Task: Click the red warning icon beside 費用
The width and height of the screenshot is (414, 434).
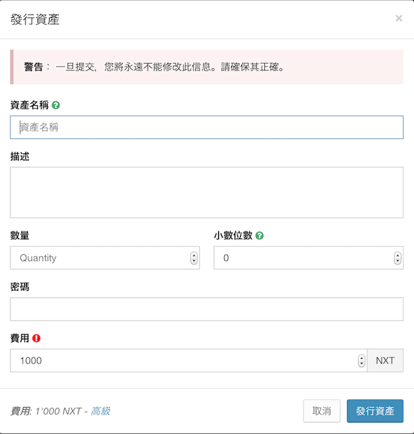Action: [37, 338]
